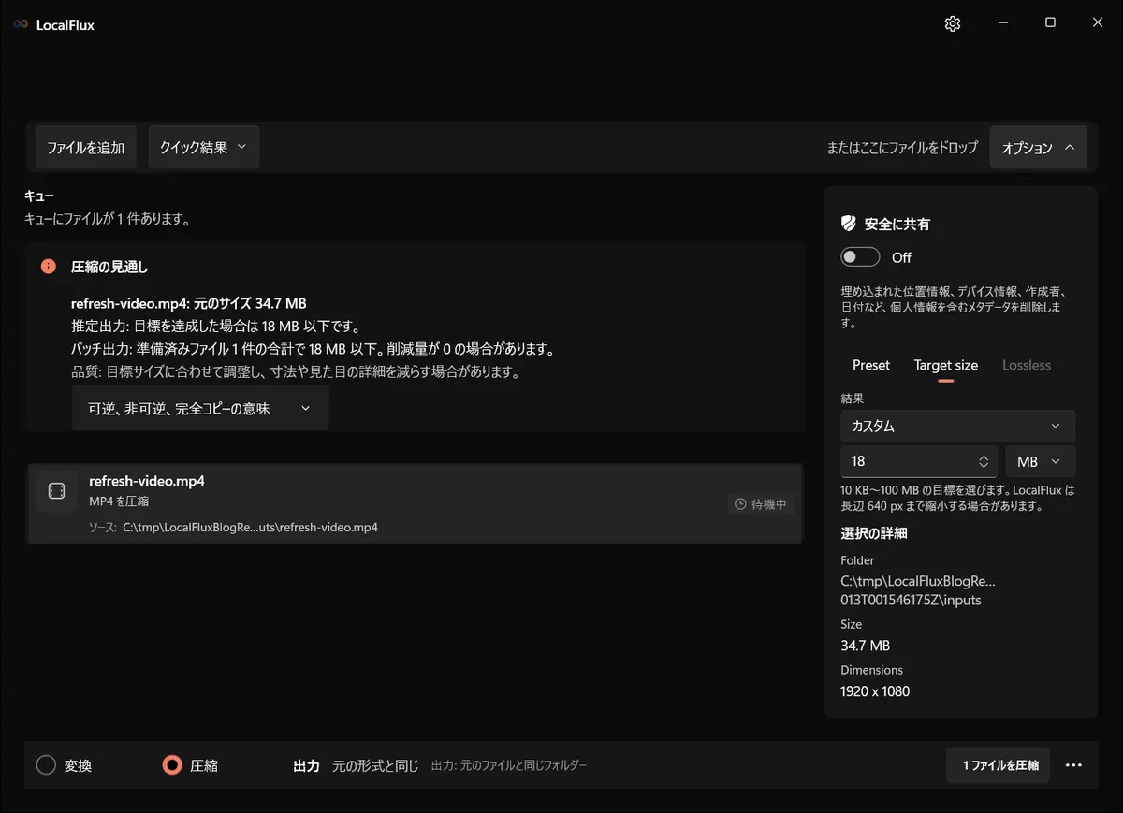This screenshot has height=813, width=1123.
Task: Click the 出力: 元のファイルと同じフォルダー text
Action: pyautogui.click(x=509, y=765)
